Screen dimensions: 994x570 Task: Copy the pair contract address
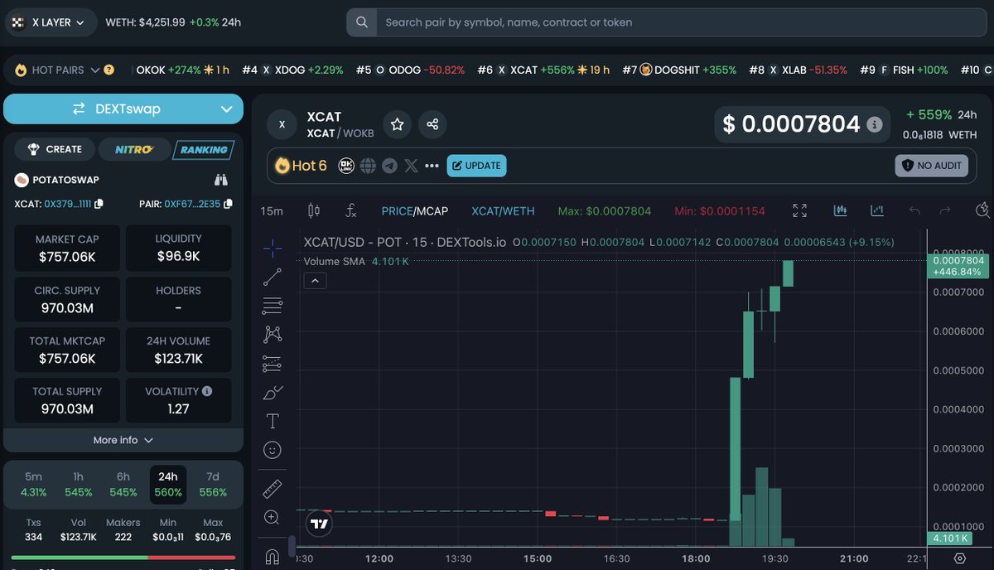point(229,204)
